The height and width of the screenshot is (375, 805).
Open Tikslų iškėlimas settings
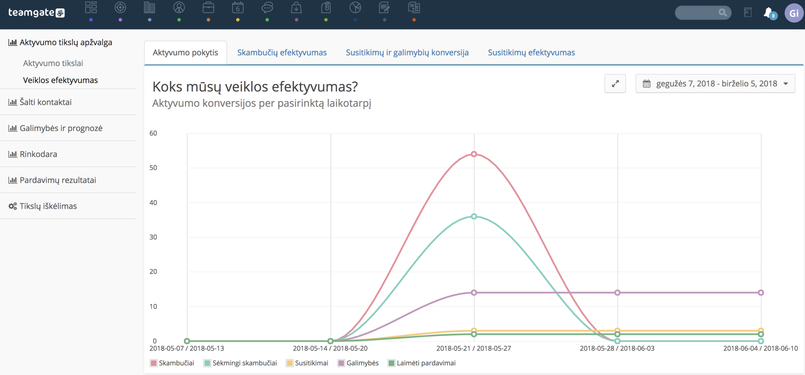tap(42, 206)
